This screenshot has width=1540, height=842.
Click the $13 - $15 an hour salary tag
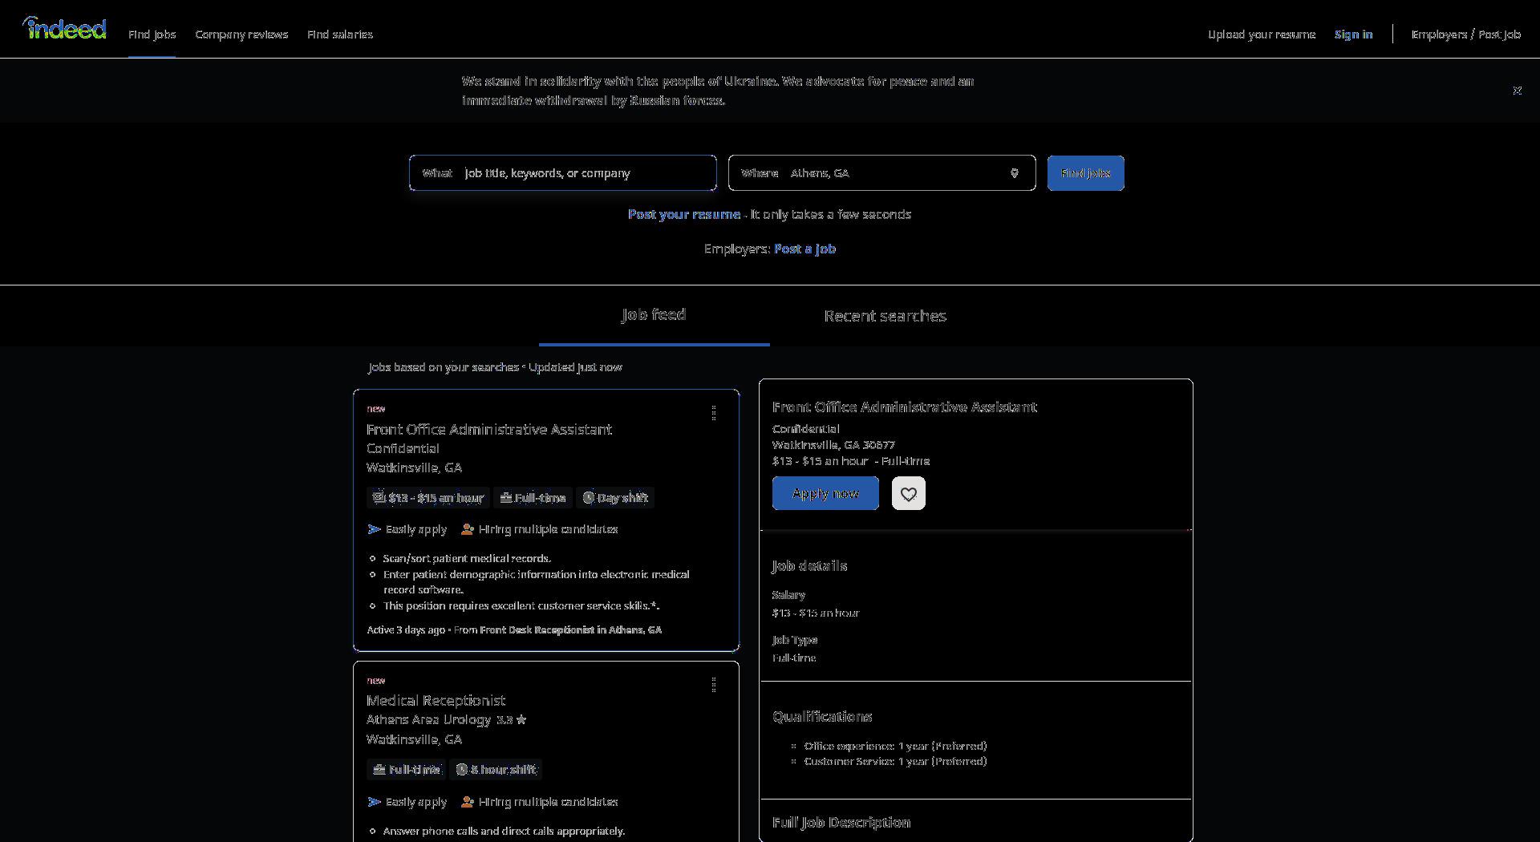[428, 498]
